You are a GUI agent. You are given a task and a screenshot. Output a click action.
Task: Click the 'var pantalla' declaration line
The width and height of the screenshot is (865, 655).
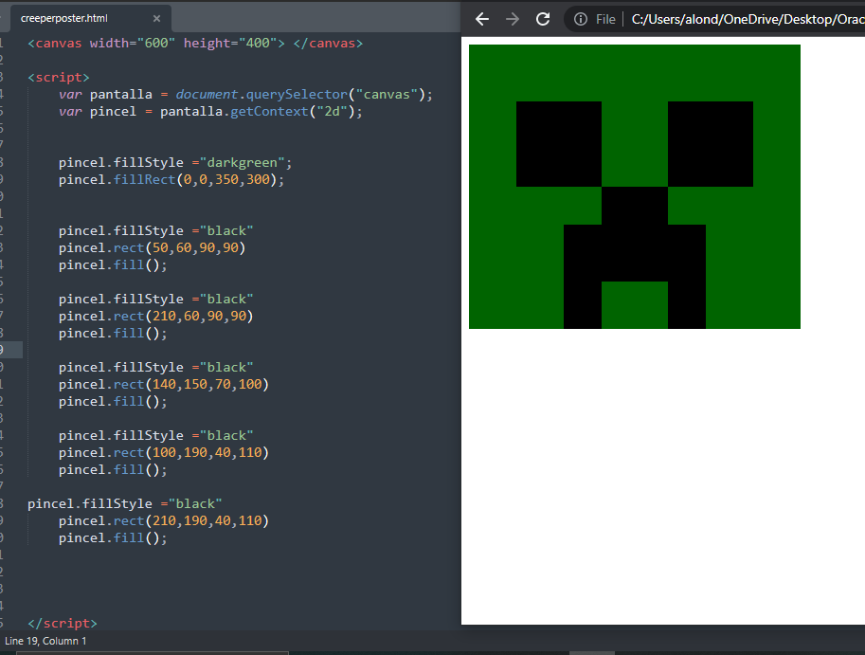[x=245, y=95]
